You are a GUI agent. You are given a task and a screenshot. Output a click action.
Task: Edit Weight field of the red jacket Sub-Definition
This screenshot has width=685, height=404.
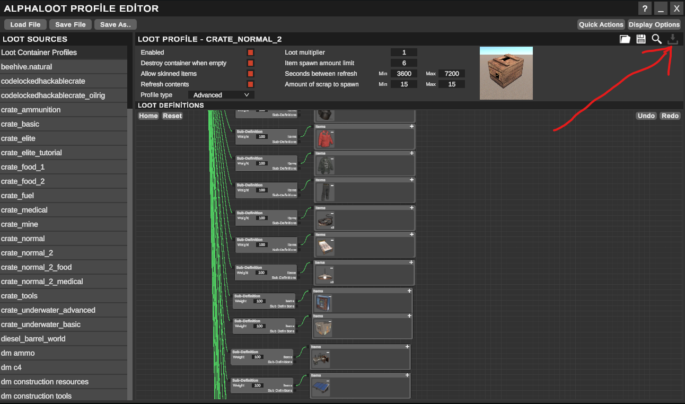click(262, 137)
